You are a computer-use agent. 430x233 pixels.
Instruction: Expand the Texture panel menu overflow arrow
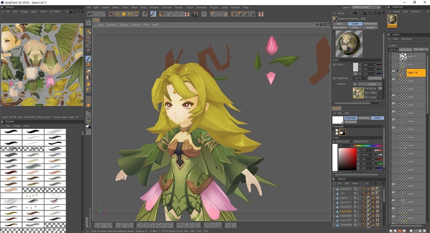click(x=67, y=12)
